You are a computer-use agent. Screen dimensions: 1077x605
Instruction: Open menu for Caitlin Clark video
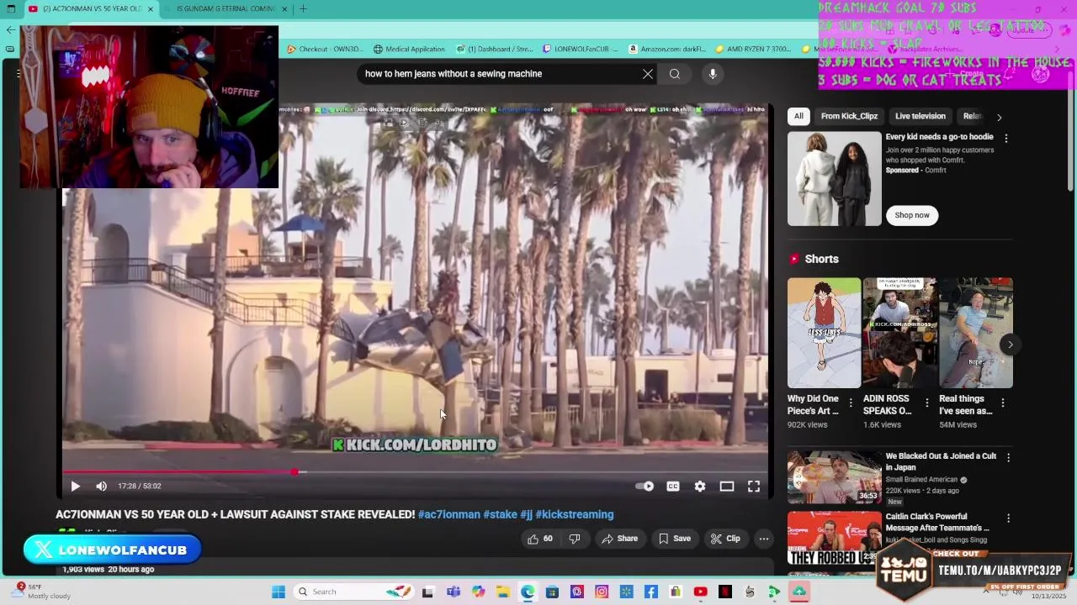[1008, 518]
